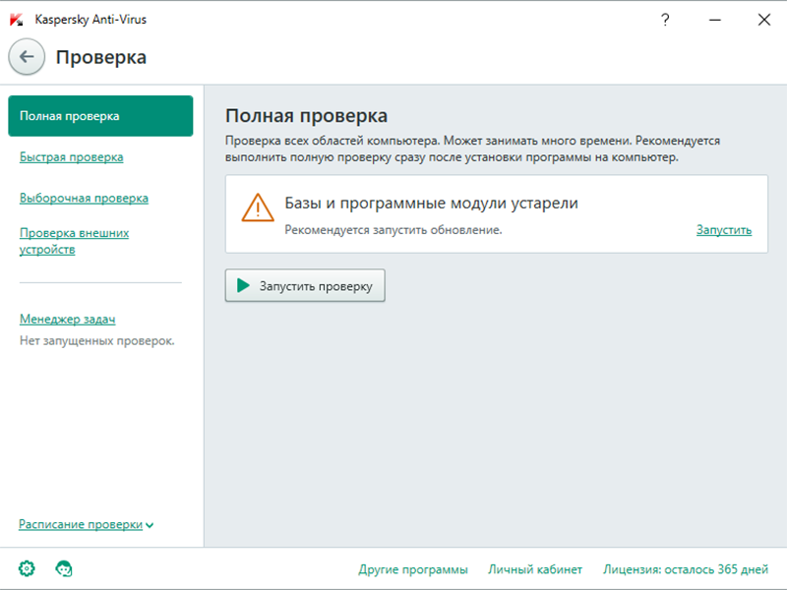
Task: Click the Лицензия: осталось 365 дней link
Action: click(685, 569)
